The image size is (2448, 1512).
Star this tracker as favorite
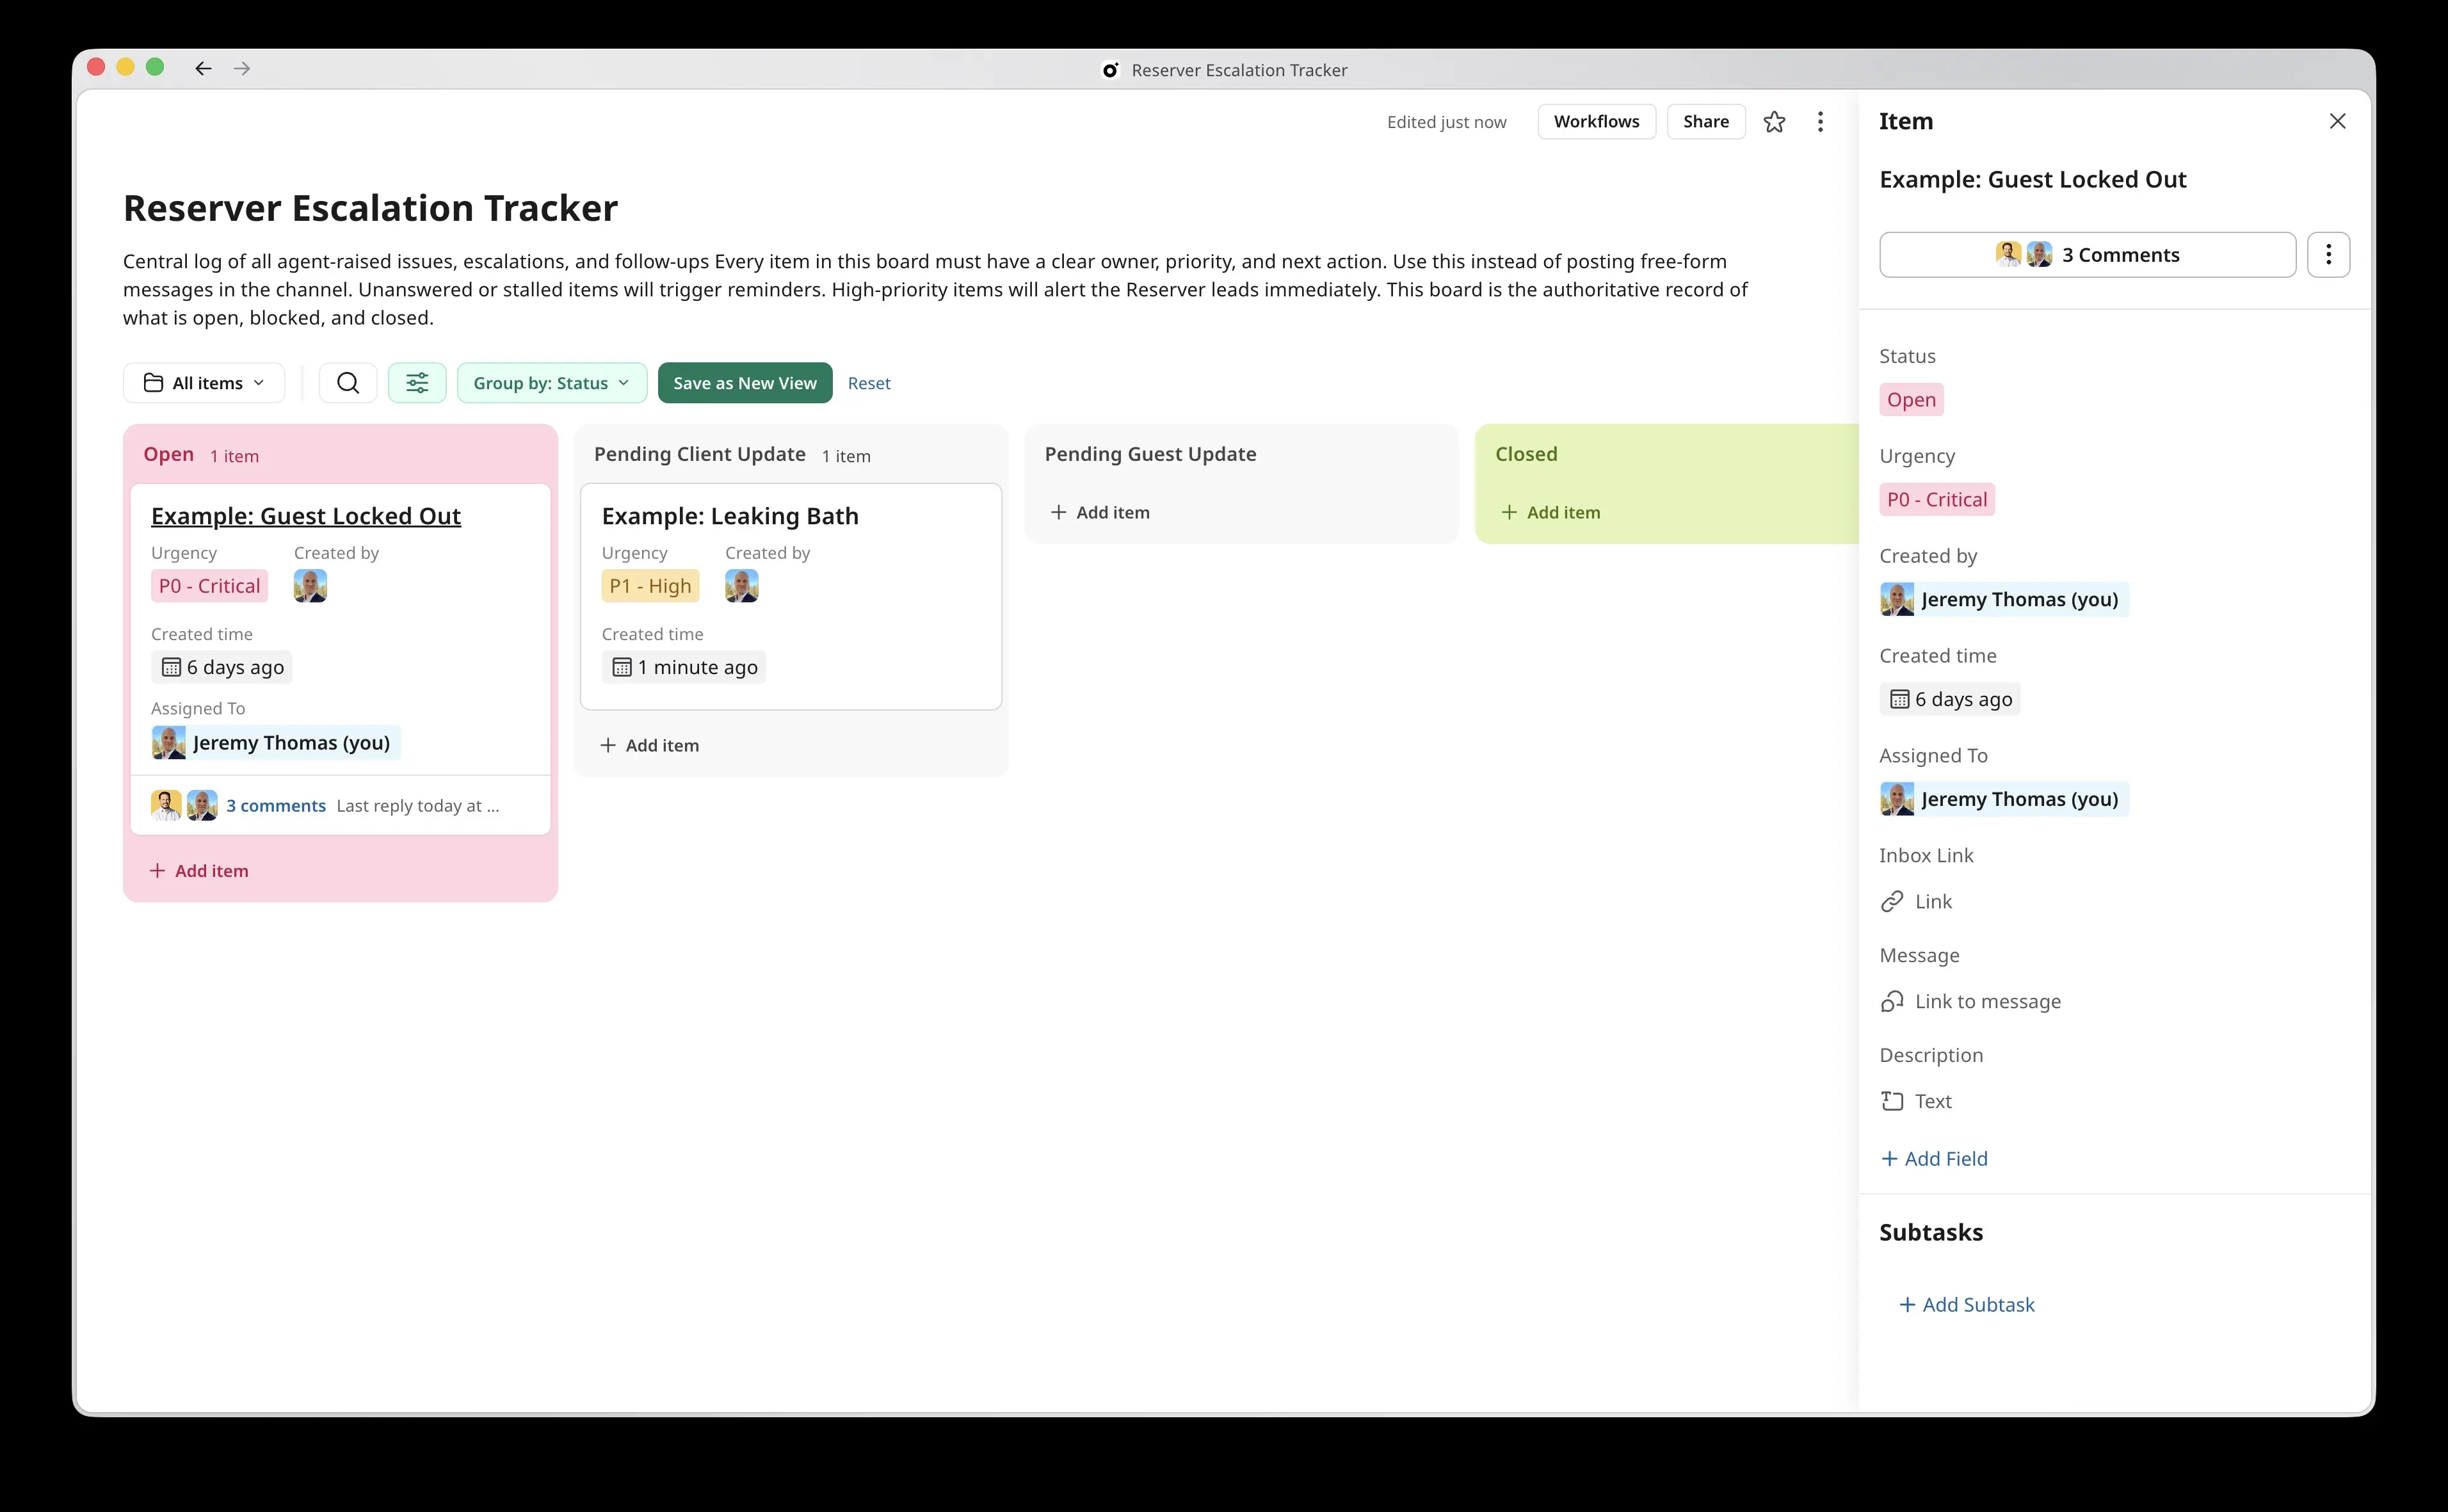click(x=1774, y=122)
